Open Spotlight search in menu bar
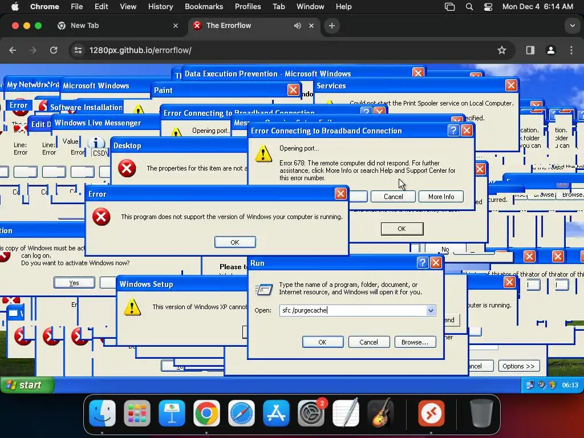 (469, 7)
